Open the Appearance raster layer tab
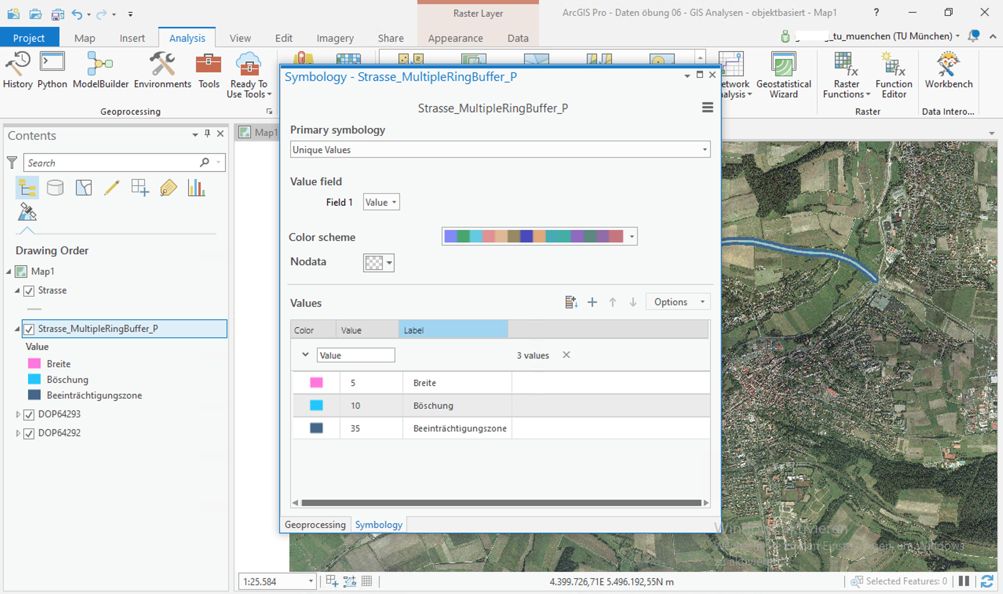1003x594 pixels. click(x=455, y=38)
